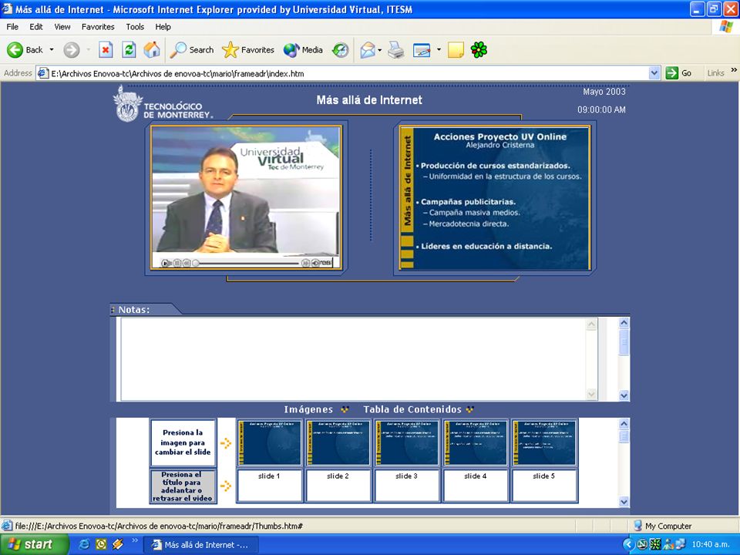Screen dimensions: 740x555
Task: Click the Más allá de Internet taskbar button
Action: coord(203,545)
